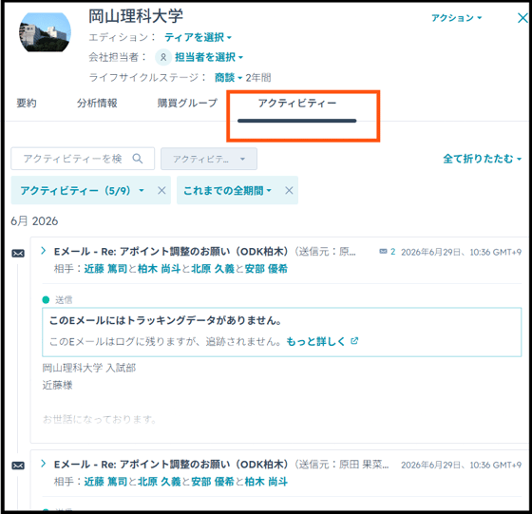
Task: Switch to the 要約 tab
Action: point(27,104)
